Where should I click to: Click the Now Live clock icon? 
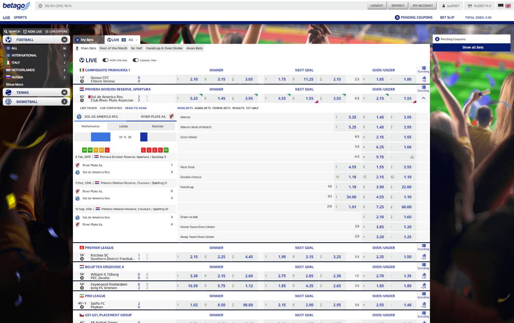click(x=25, y=31)
